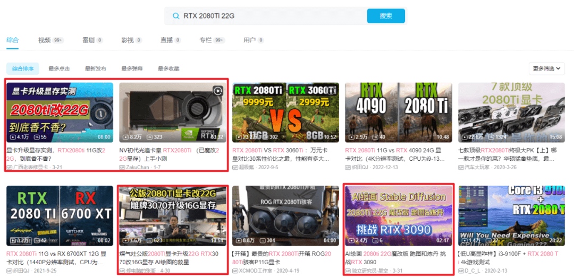Open the 影视 tab
The image size is (574, 278).
[132, 40]
